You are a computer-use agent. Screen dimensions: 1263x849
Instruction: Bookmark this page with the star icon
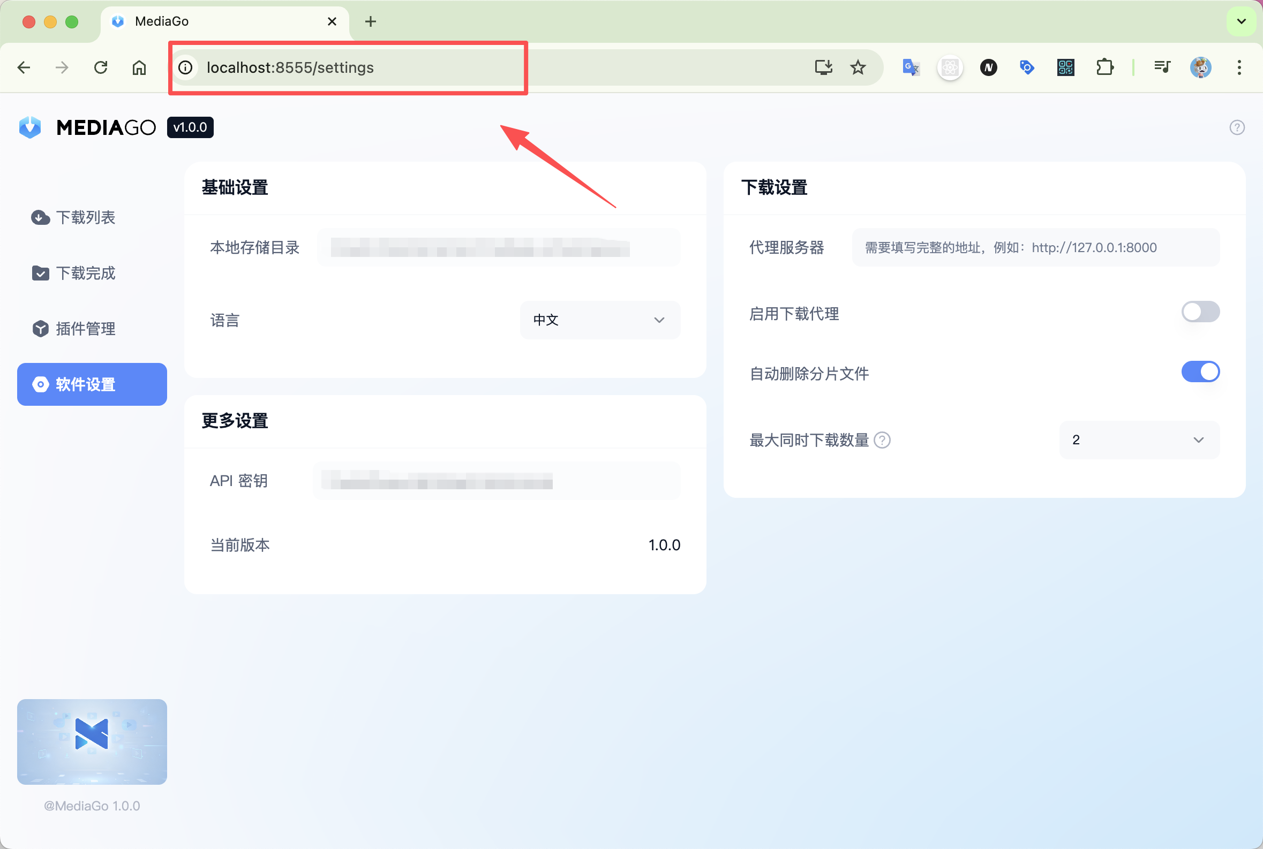click(x=858, y=67)
